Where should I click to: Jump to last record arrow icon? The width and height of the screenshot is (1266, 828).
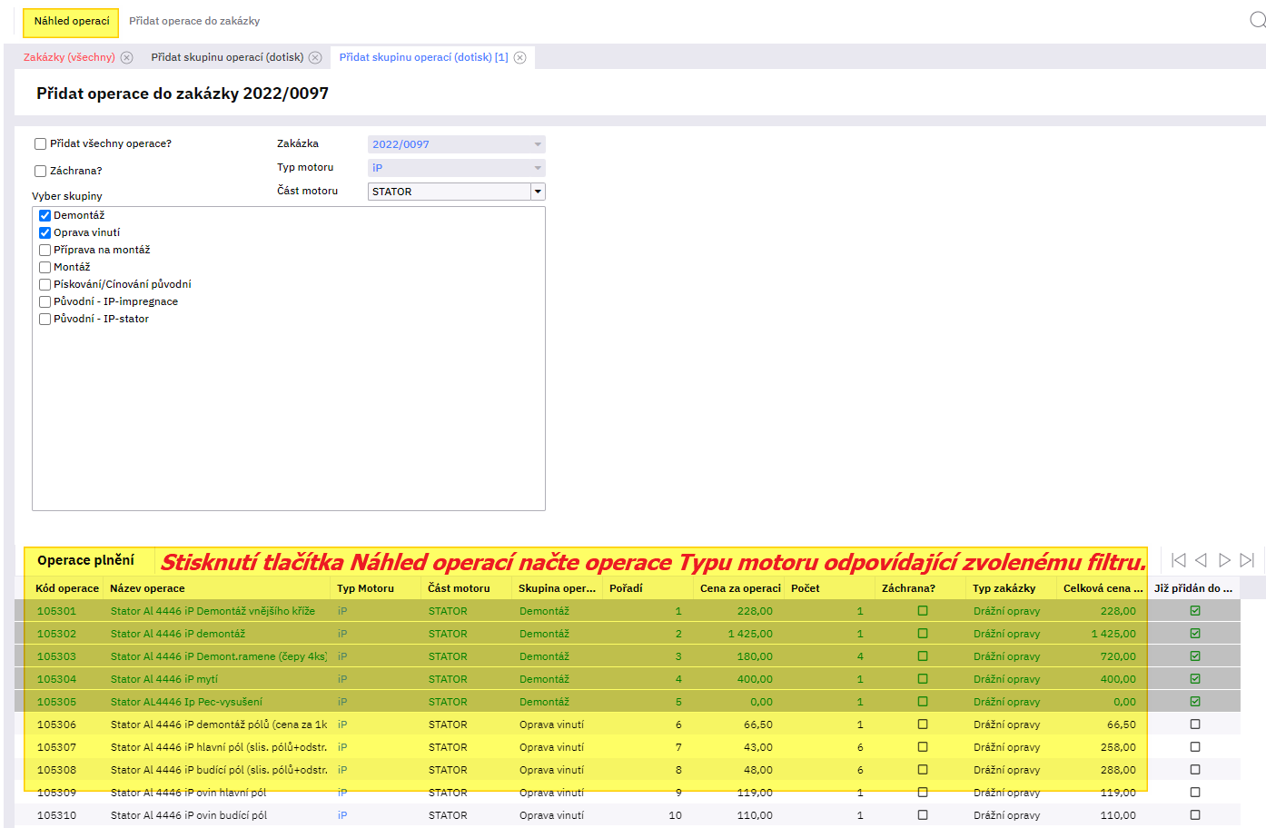pos(1247,560)
